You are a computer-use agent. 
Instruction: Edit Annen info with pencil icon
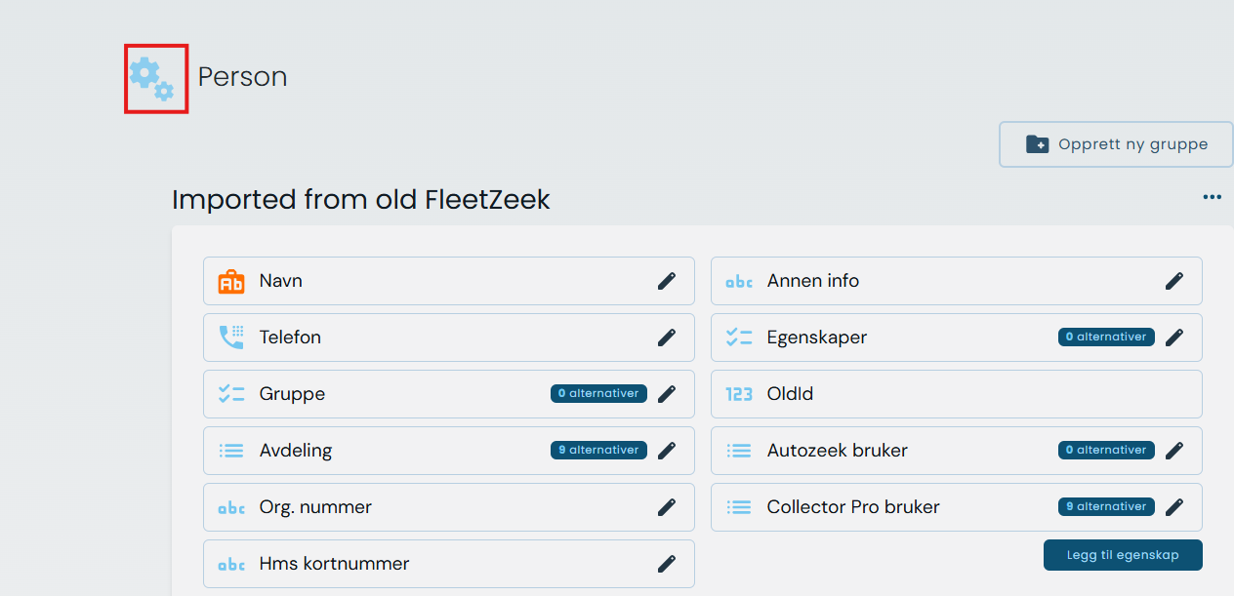pos(1174,281)
